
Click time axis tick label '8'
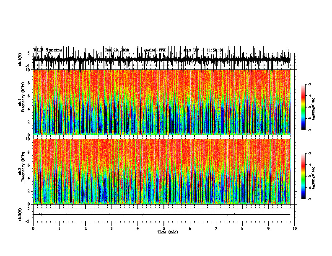coord(242,228)
